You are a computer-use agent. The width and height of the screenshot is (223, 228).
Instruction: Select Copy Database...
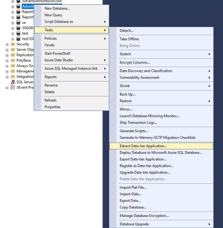tap(161, 207)
